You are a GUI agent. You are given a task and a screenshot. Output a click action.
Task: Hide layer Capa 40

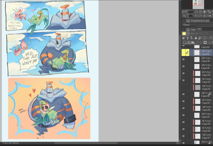point(183,67)
